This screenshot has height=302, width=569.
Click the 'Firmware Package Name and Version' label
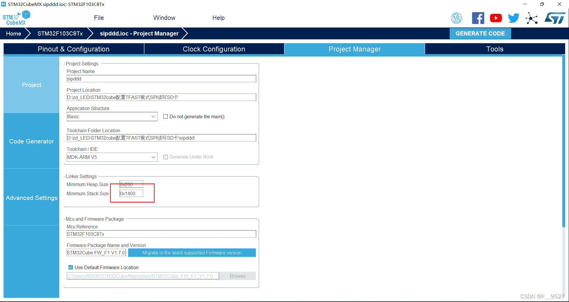[x=106, y=245]
